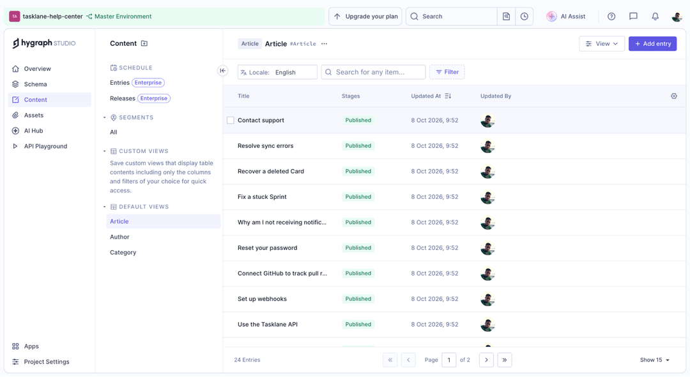The width and height of the screenshot is (690, 377).
Task: Click the document search icon beside Search
Action: (506, 16)
